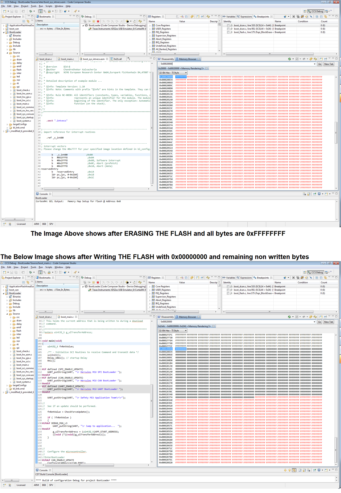Open '32-Bit Hex - TI Style' dropdown, lower window
The height and width of the screenshot is (493, 341).
(173, 331)
